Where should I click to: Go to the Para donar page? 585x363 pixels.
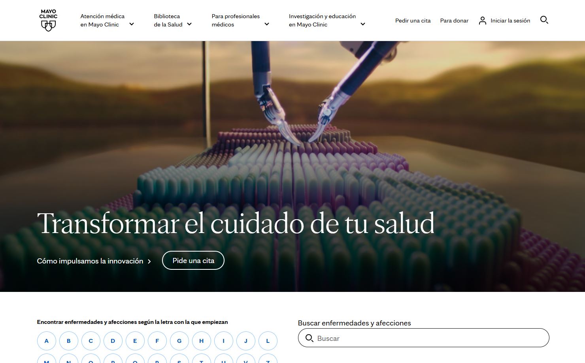tap(454, 21)
